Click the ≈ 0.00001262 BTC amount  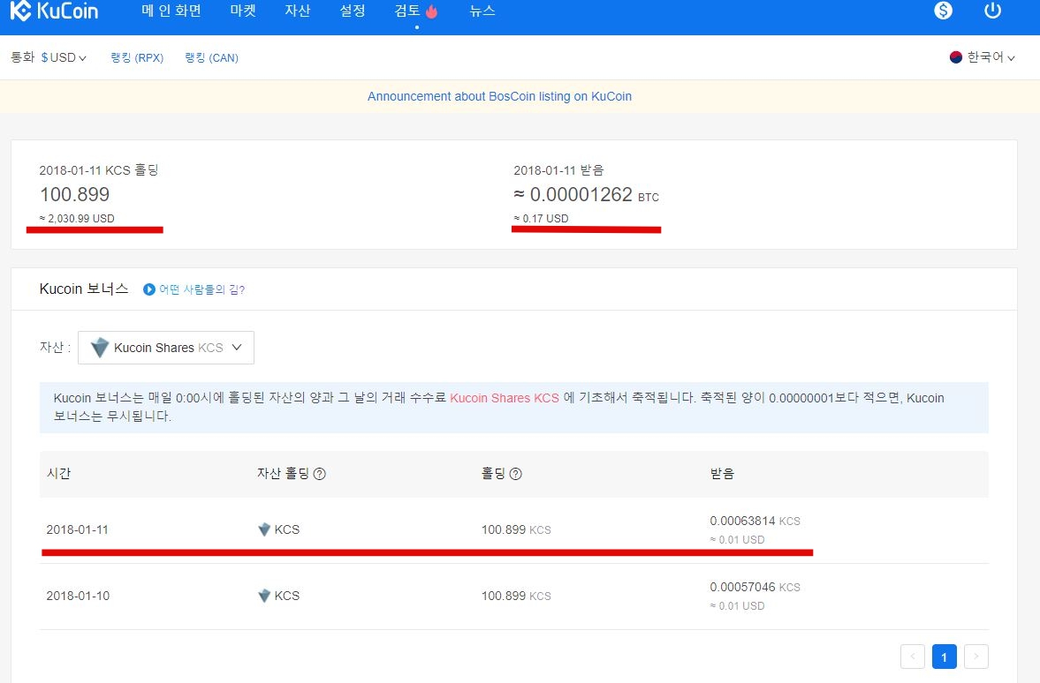(x=587, y=194)
